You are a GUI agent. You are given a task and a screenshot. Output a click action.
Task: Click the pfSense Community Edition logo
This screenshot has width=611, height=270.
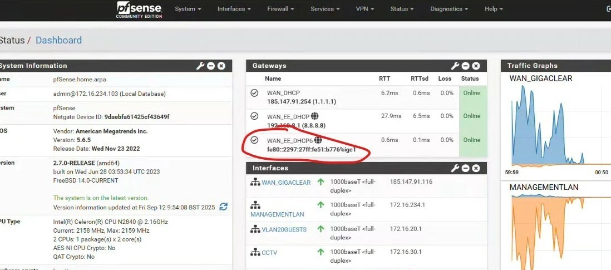click(139, 9)
